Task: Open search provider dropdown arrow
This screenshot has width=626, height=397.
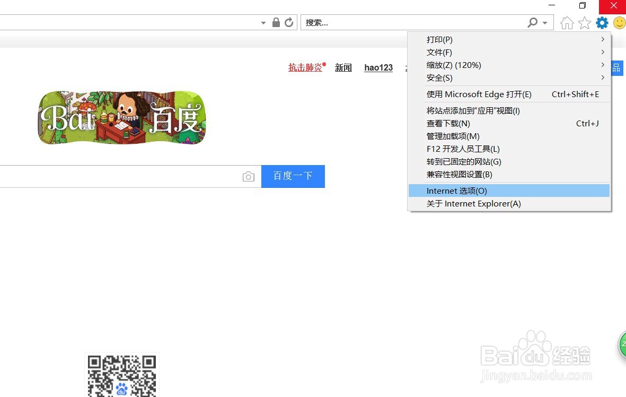Action: tap(545, 23)
